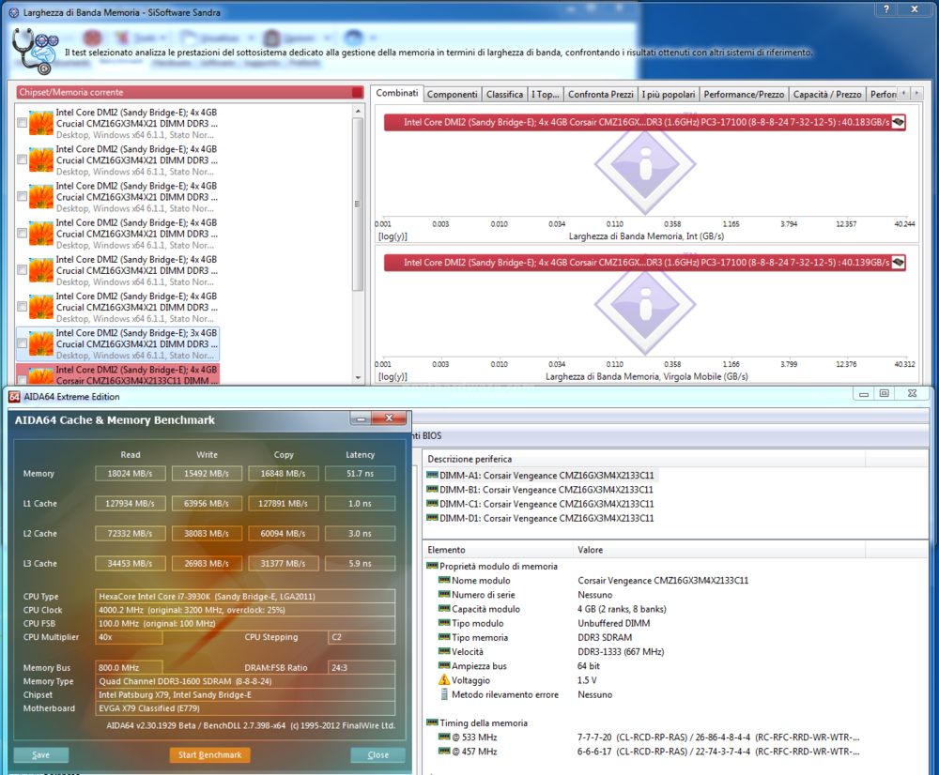Screen dimensions: 939x775
Task: Click the right tab-scroll arrow in Sandra
Action: (916, 93)
